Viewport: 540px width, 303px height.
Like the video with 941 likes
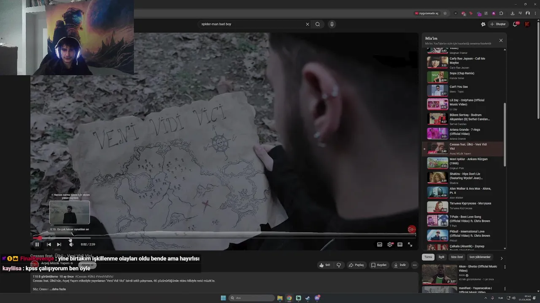click(325, 265)
